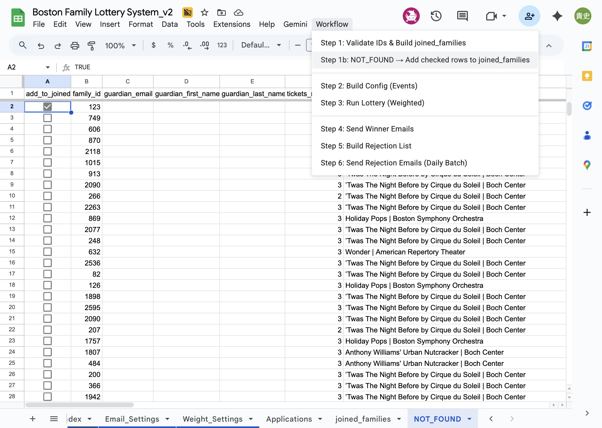This screenshot has height=428, width=602.
Task: Open the zoom 100% dropdown
Action: coord(121,45)
